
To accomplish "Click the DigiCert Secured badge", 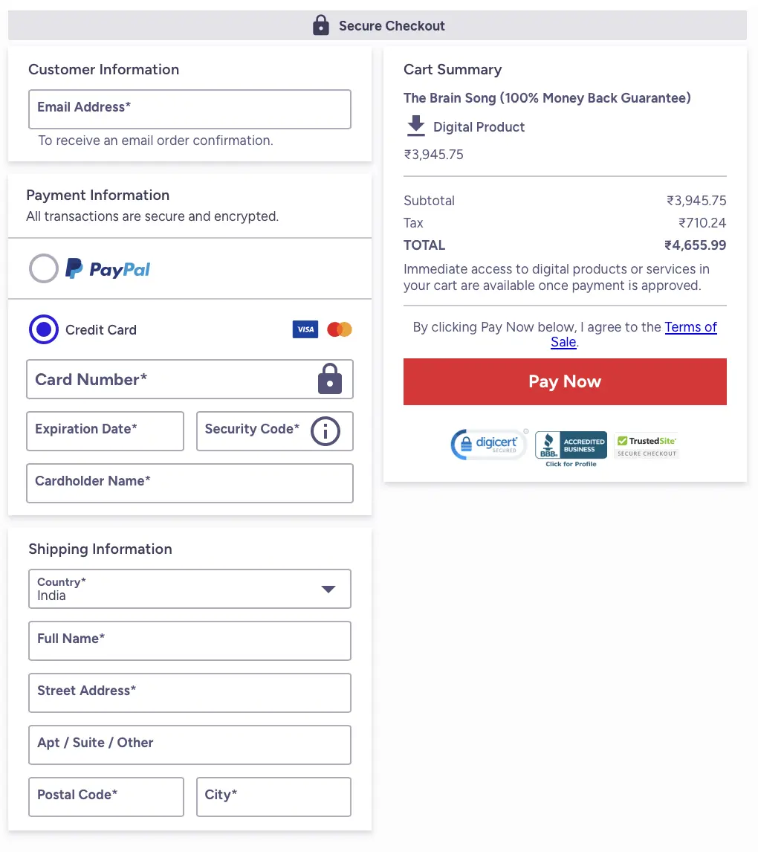I will 488,445.
